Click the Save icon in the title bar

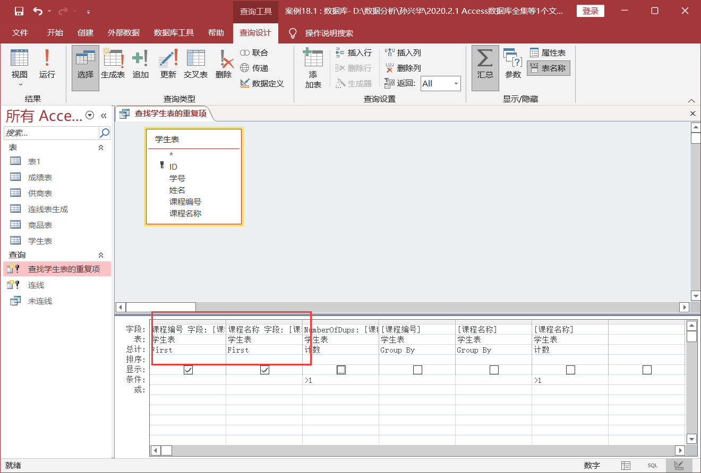pyautogui.click(x=19, y=11)
